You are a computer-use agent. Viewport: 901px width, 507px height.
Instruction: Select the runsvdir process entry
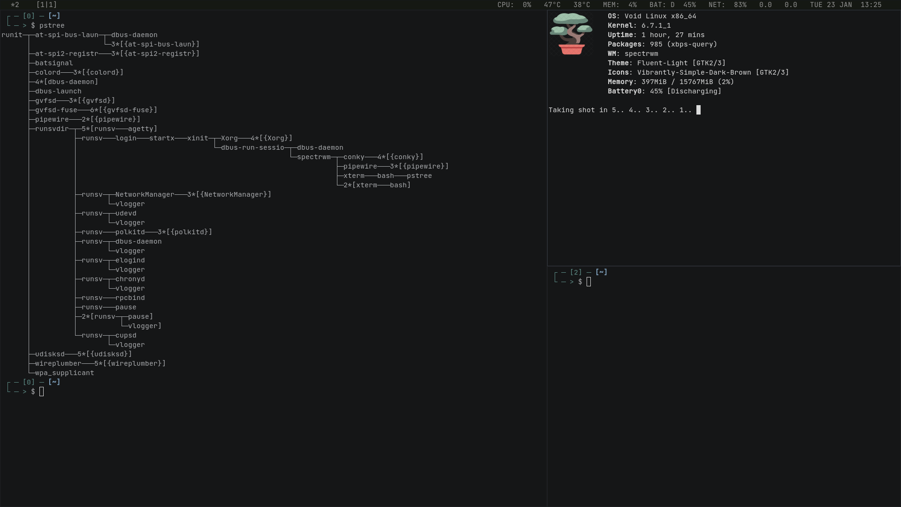(x=52, y=129)
